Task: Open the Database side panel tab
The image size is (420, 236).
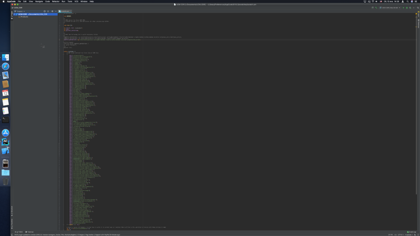Action: click(419, 24)
